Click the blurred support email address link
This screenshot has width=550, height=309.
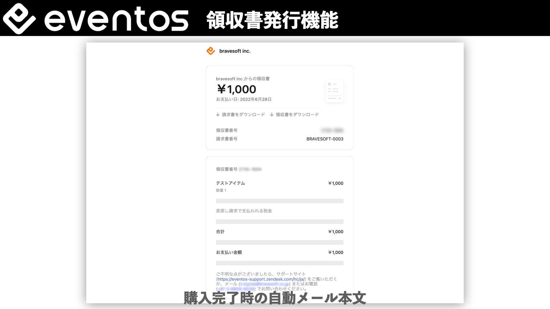tap(264, 284)
